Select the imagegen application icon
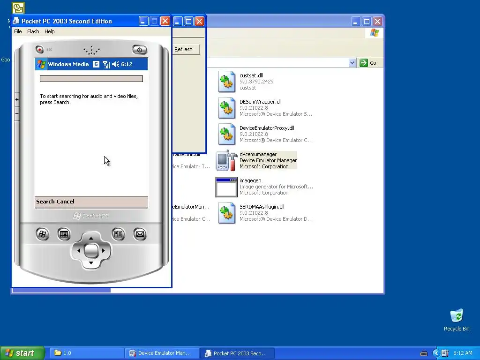 pos(226,187)
